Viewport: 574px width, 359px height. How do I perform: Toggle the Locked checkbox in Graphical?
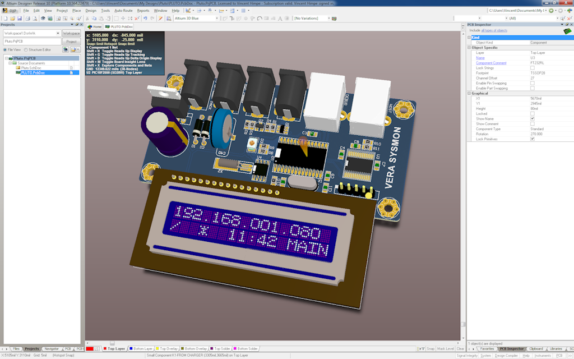pyautogui.click(x=533, y=113)
